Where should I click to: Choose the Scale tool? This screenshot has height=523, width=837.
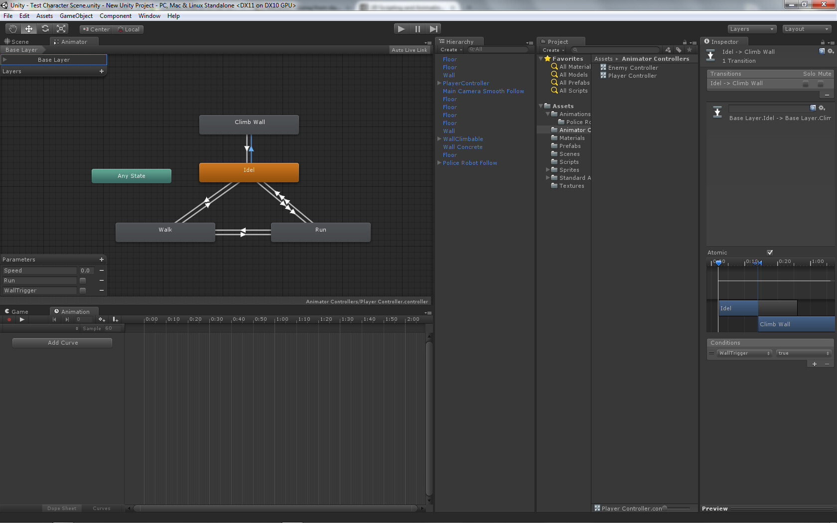[61, 28]
